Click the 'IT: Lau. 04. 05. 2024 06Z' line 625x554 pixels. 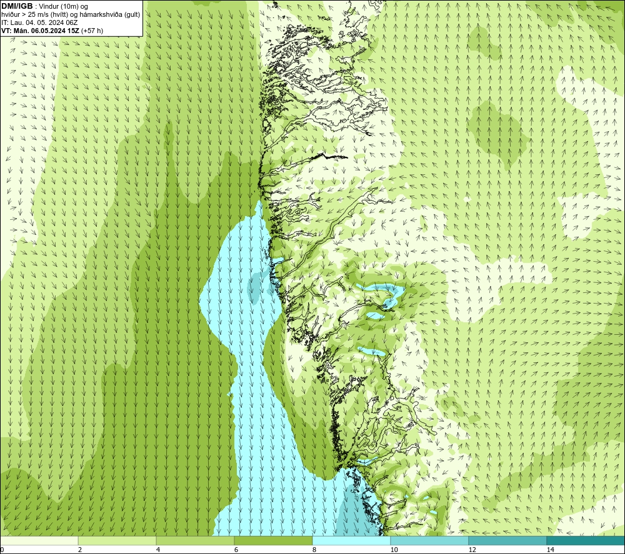(39, 22)
